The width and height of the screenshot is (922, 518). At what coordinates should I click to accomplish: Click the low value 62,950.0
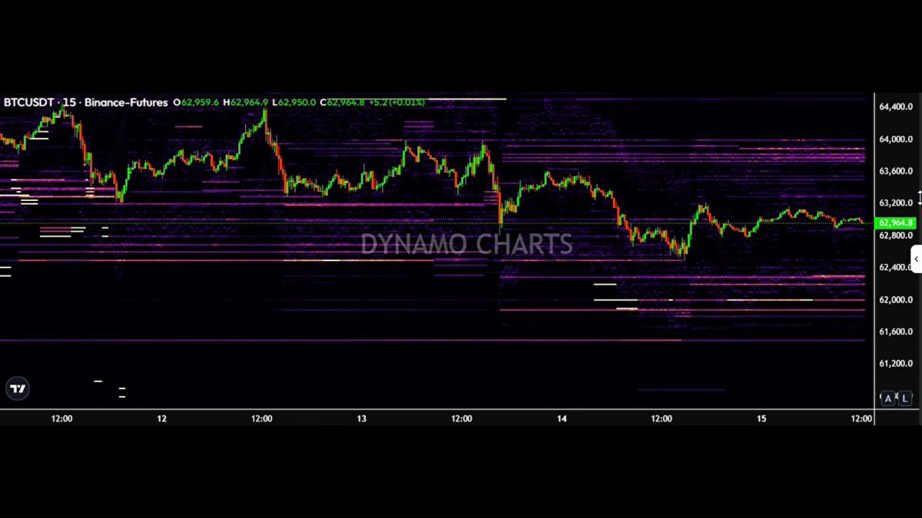[x=297, y=102]
